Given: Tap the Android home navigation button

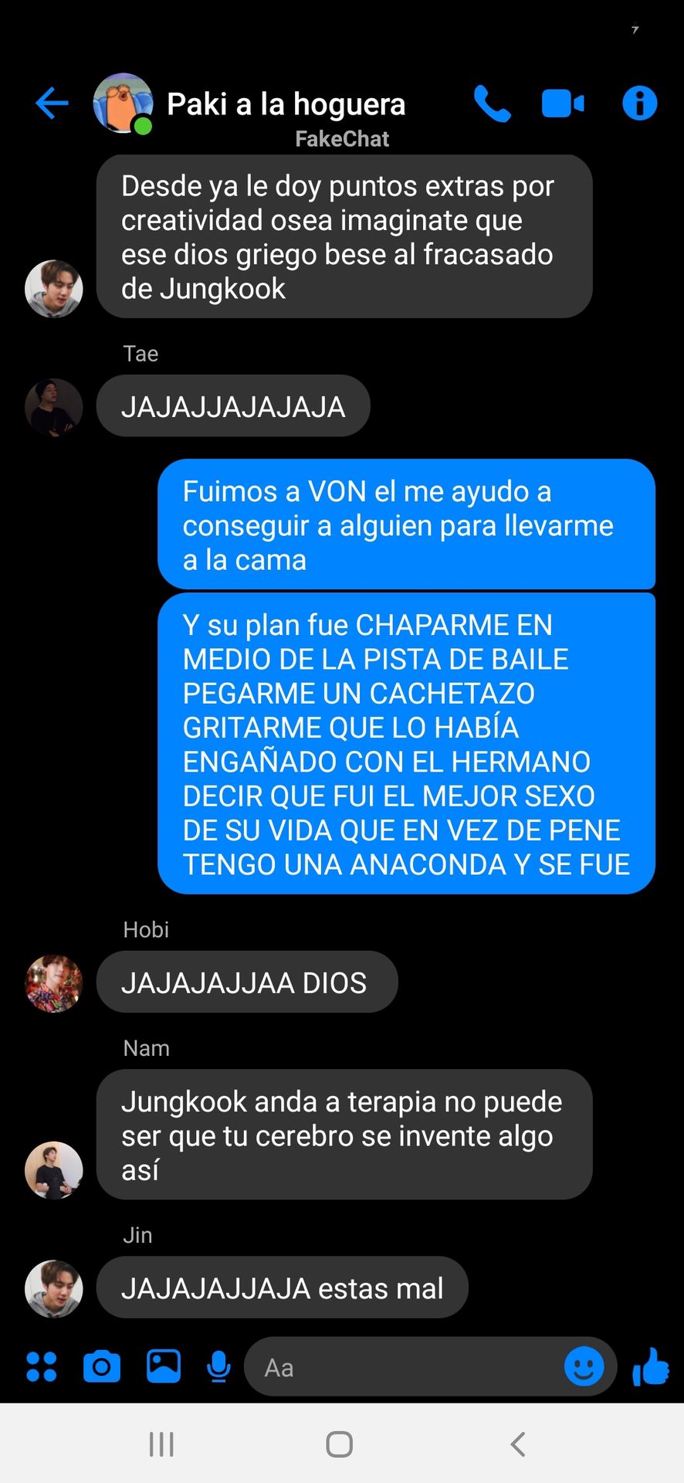Looking at the screenshot, I should [x=340, y=1444].
